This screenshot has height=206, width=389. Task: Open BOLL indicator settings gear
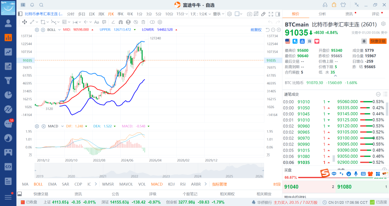(37, 29)
